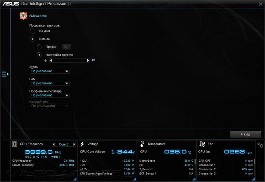The height and width of the screenshot is (182, 265).
Task: Click the GPU Frequency row
Action: pyautogui.click(x=43, y=161)
